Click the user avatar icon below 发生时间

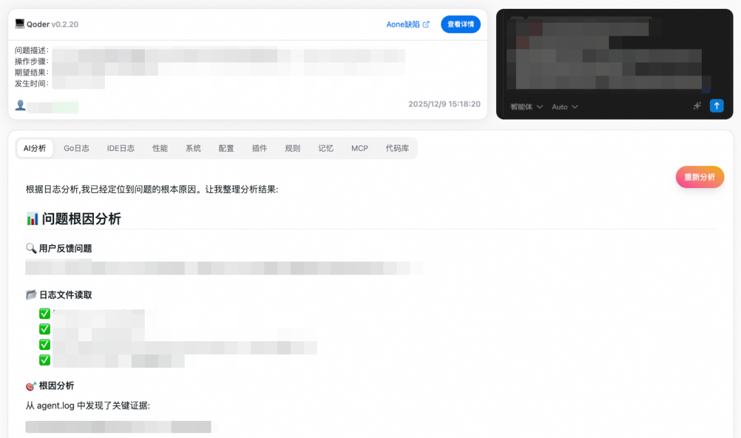[20, 106]
